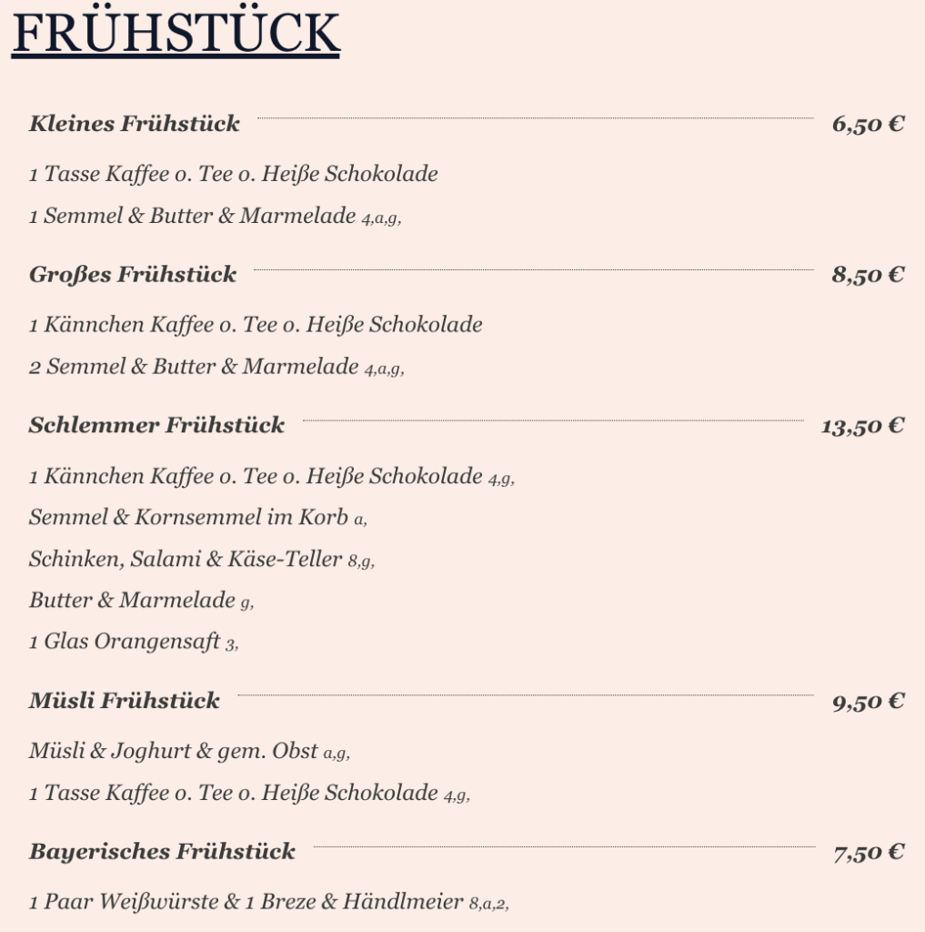Select the Kleines Frühstück menu title
925x932 pixels.
tap(135, 124)
